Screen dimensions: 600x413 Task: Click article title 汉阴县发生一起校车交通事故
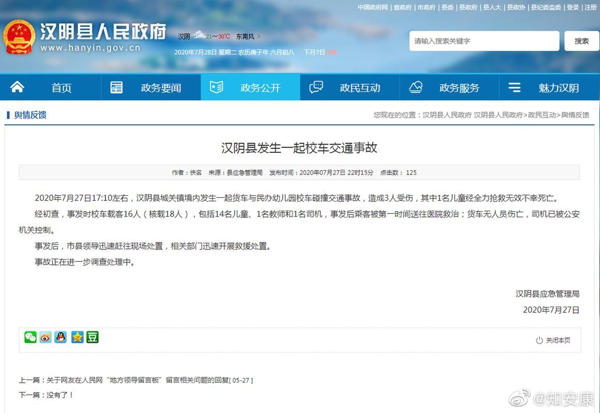[x=299, y=148]
